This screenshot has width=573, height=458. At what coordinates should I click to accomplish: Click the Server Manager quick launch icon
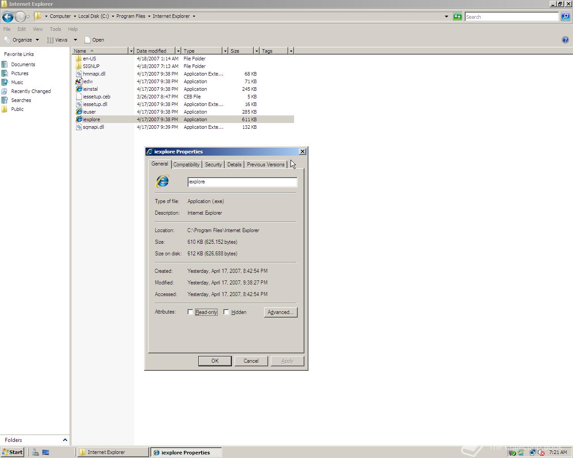pyautogui.click(x=35, y=452)
